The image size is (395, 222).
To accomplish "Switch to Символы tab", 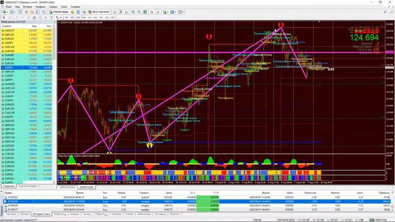I will [x=9, y=186].
